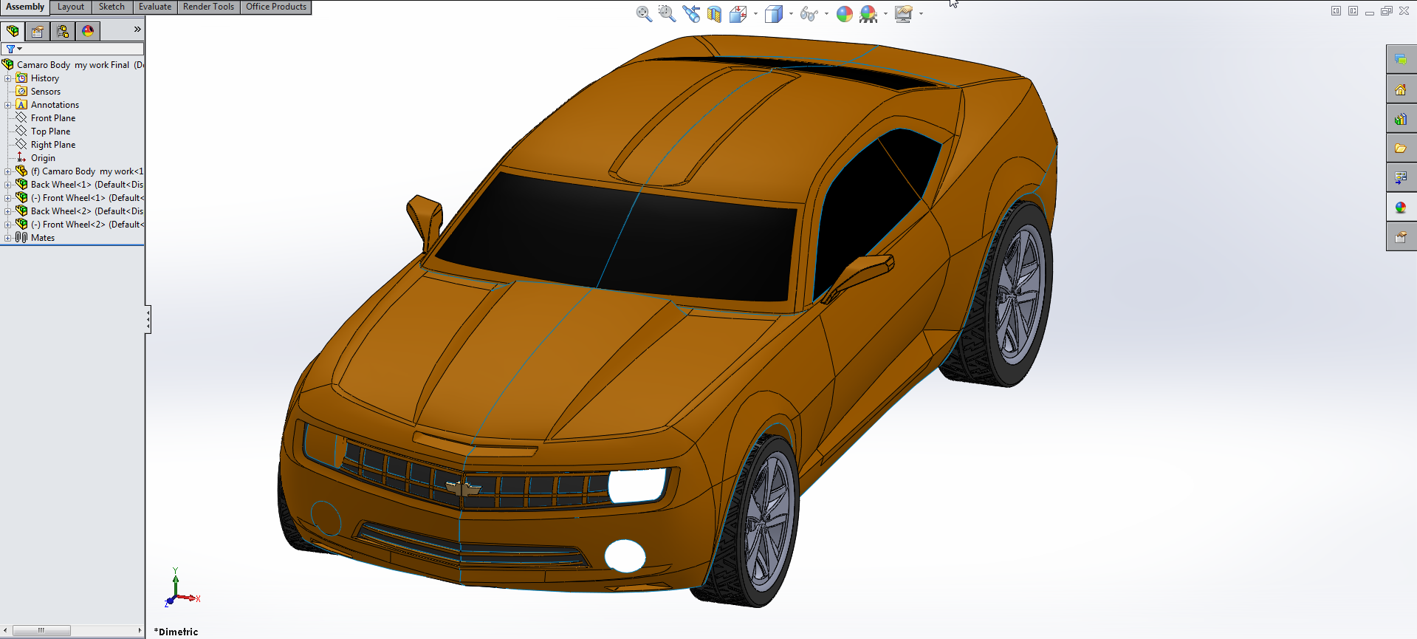Toggle the Section View tool

(x=714, y=14)
